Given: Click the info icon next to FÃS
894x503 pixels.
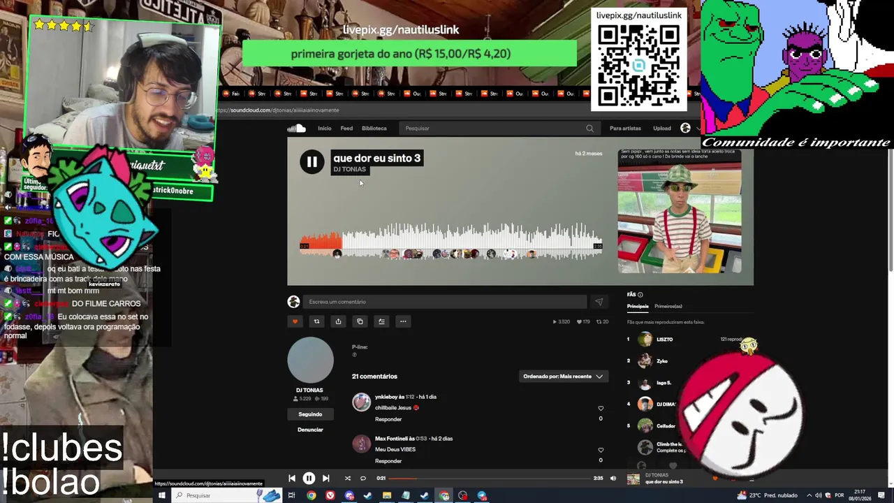Looking at the screenshot, I should pos(640,295).
